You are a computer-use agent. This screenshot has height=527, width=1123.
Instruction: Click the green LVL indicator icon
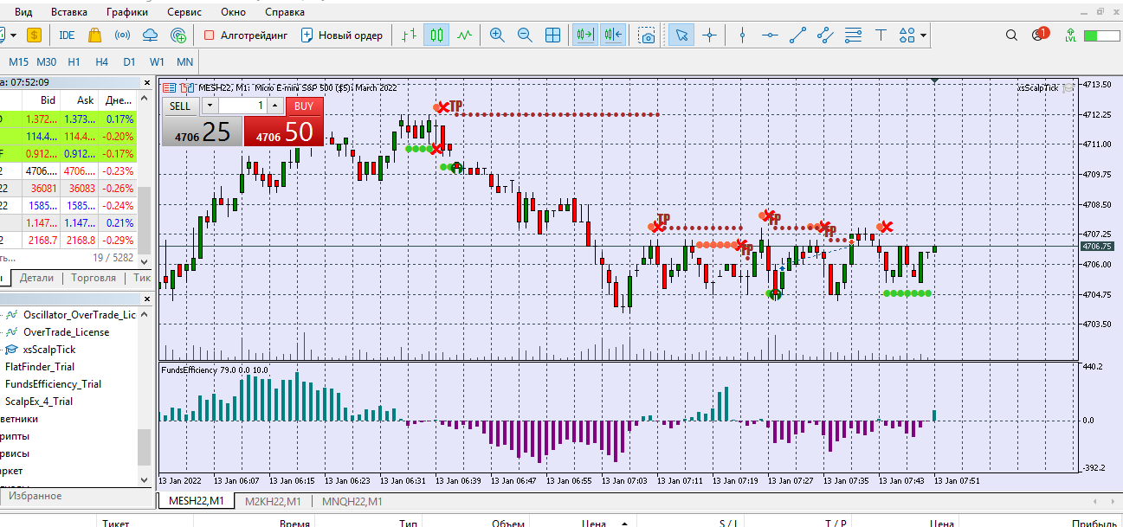coord(1070,35)
